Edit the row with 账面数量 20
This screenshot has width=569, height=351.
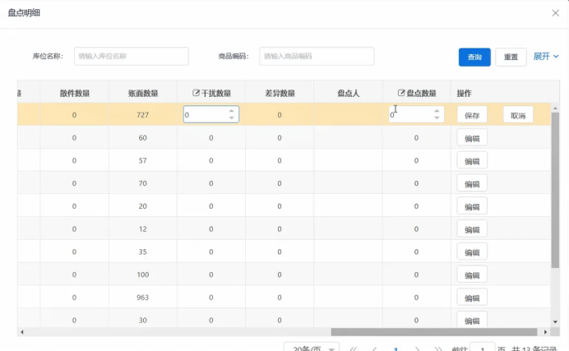472,206
